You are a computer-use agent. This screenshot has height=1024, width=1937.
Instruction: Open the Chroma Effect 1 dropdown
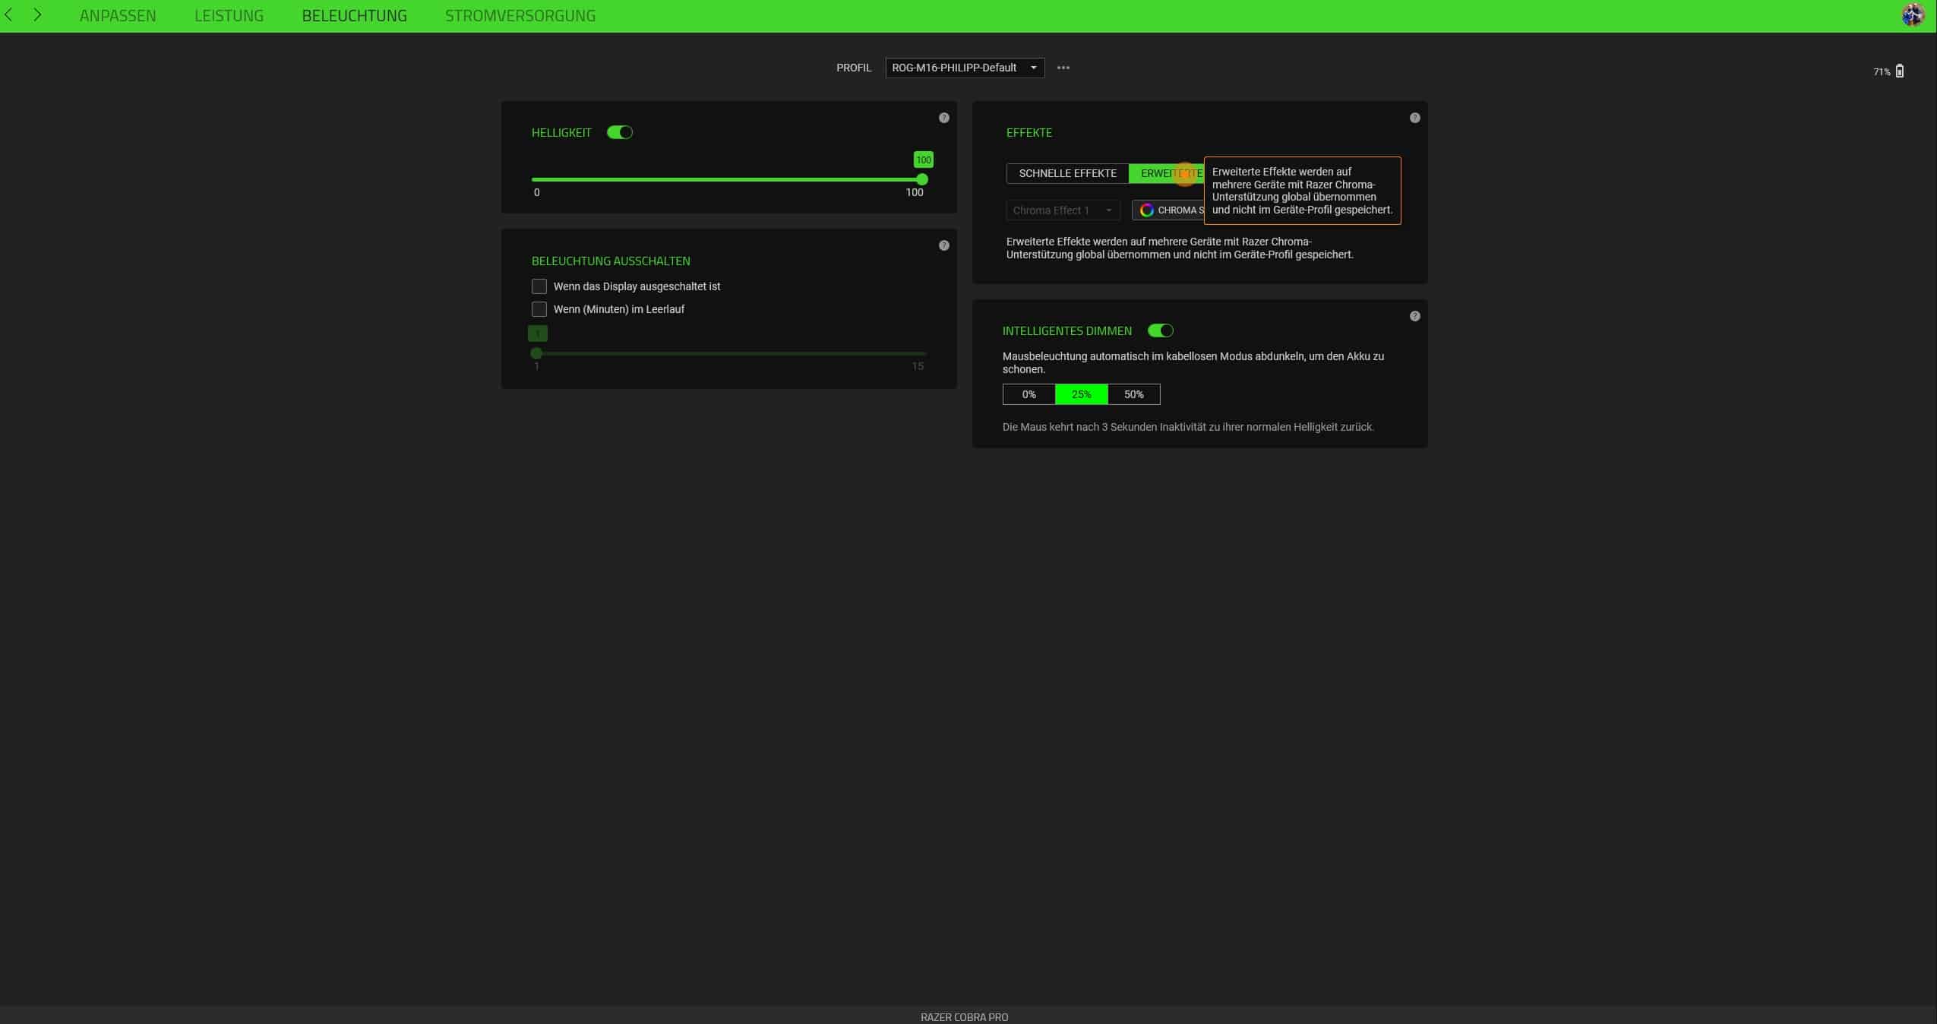[1062, 210]
